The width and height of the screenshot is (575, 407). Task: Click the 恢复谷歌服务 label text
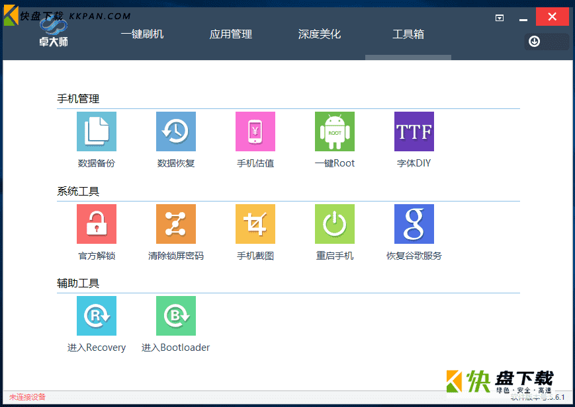pyautogui.click(x=414, y=256)
